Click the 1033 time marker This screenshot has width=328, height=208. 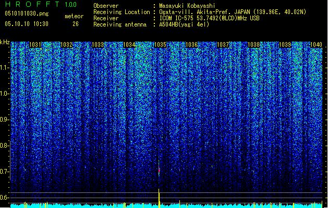tap(98, 45)
